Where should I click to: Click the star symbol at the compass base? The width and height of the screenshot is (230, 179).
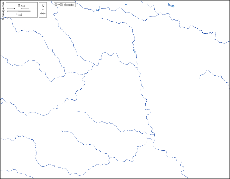click(43, 14)
